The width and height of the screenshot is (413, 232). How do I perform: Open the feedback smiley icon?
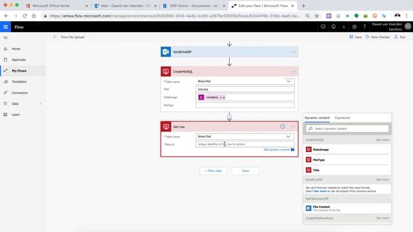(x=323, y=26)
